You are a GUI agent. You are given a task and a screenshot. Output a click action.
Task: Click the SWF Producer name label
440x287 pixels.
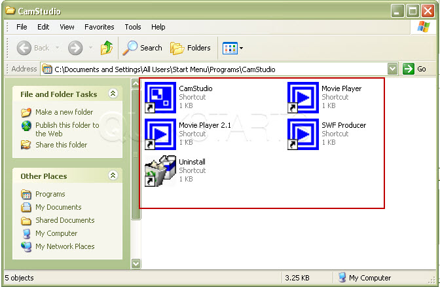coord(344,125)
